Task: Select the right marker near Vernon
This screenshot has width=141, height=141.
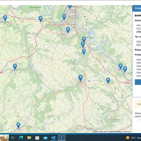Action: click(x=125, y=69)
